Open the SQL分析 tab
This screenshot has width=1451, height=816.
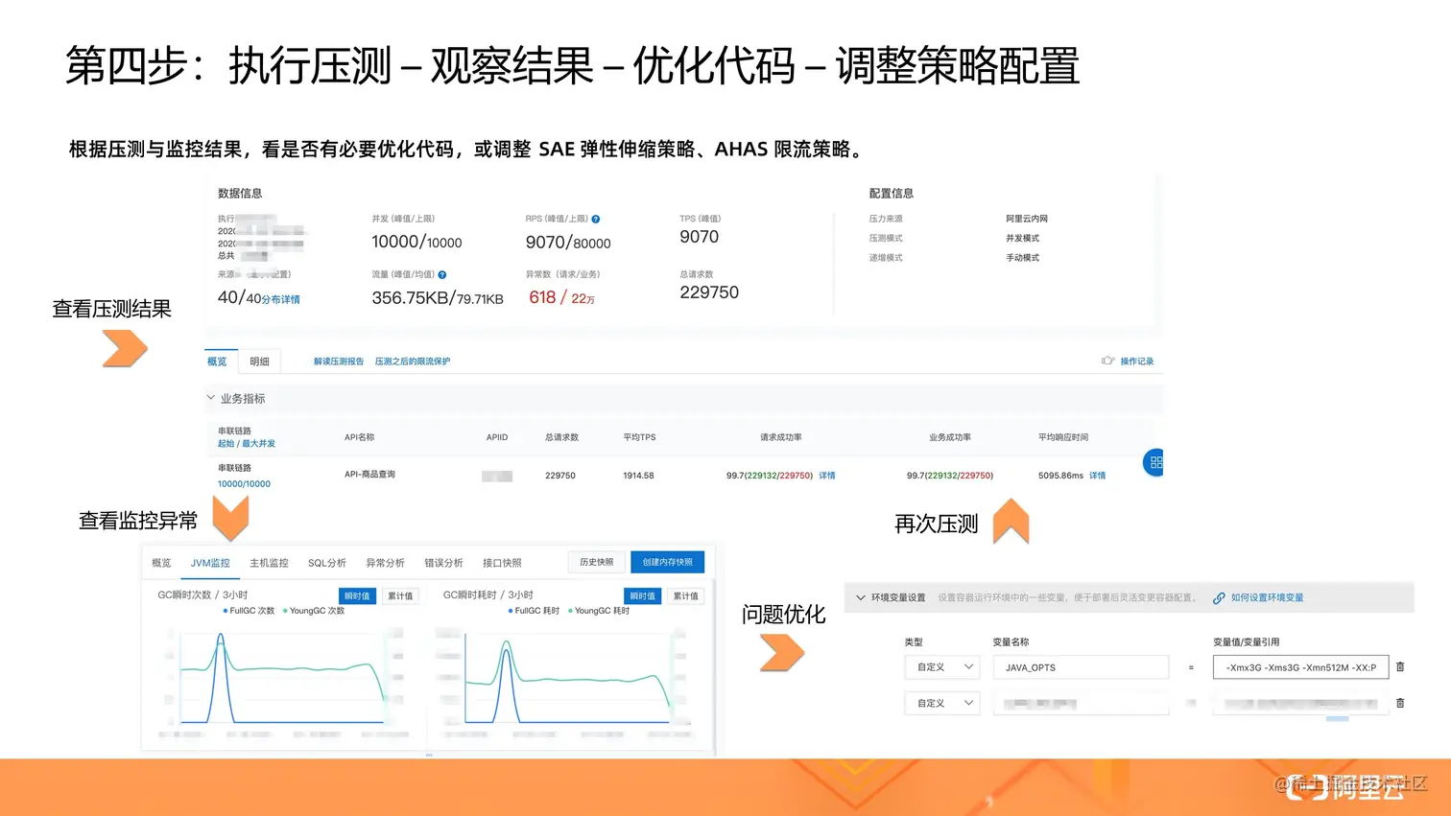[326, 563]
